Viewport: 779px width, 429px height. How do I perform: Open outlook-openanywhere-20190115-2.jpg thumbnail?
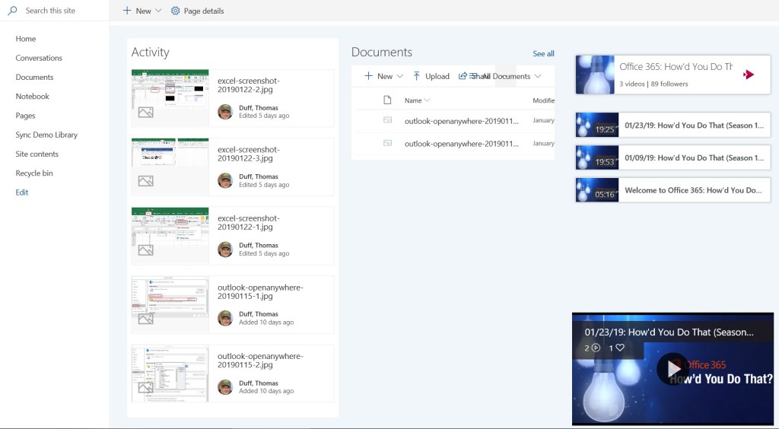(170, 373)
